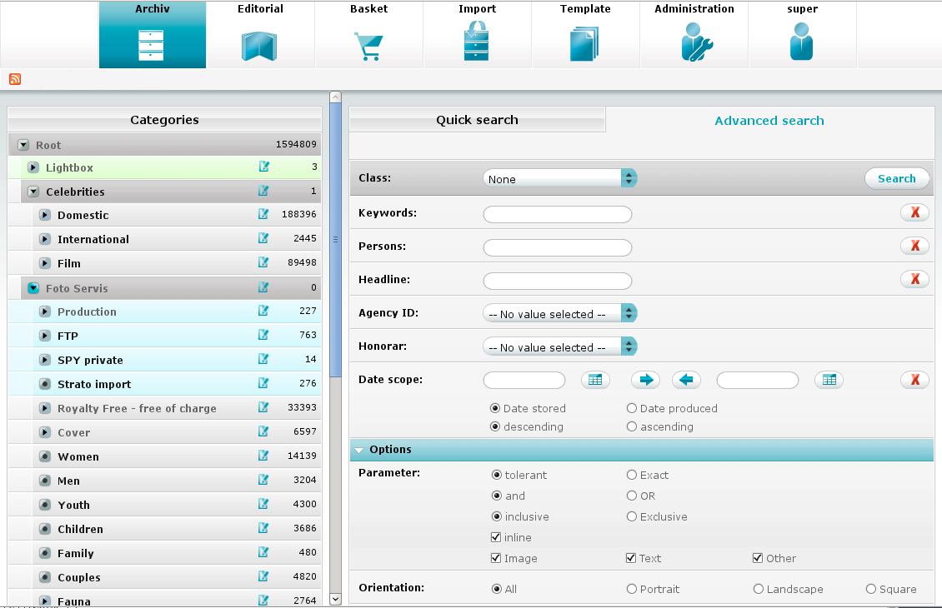The width and height of the screenshot is (942, 608).
Task: Click the right arrow date scope button
Action: pyautogui.click(x=644, y=380)
